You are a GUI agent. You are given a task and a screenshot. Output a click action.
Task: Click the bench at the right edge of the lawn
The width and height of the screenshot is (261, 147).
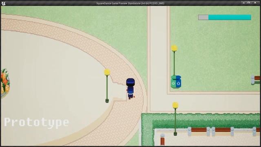click(256, 80)
